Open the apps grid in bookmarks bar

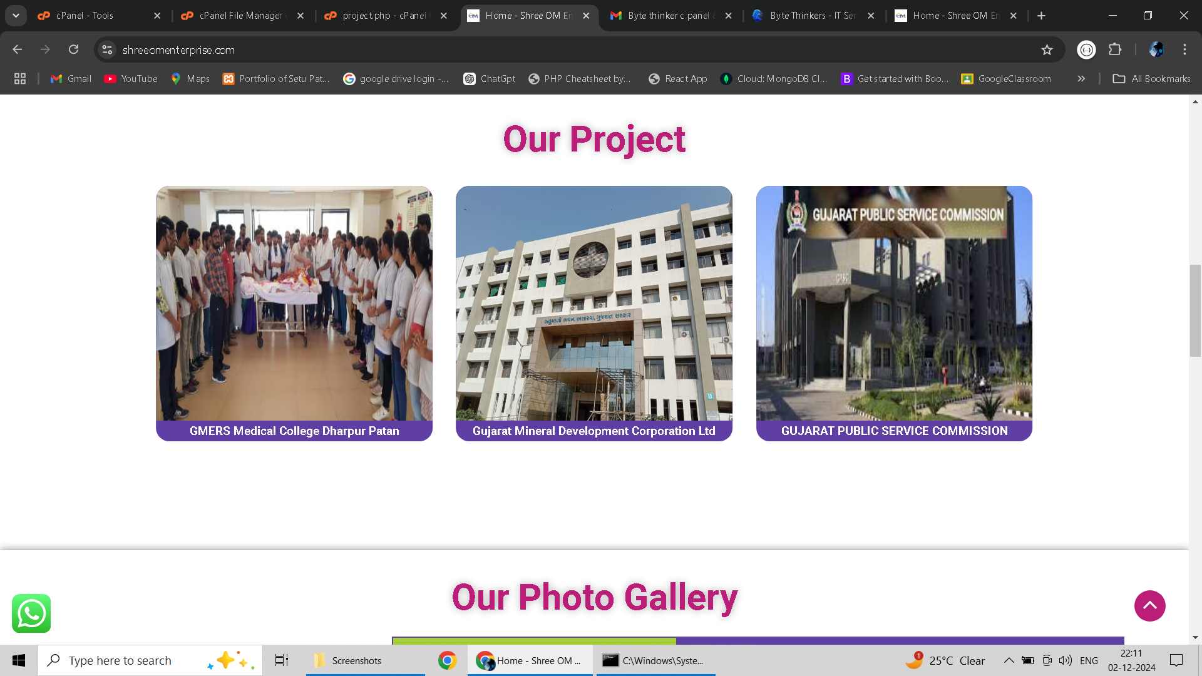pos(20,79)
